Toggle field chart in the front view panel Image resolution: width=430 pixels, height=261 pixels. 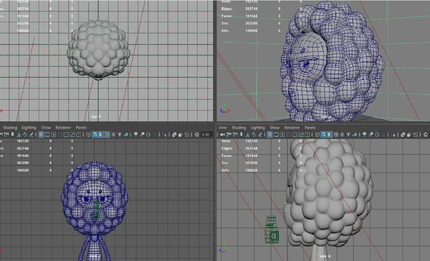(66, 135)
